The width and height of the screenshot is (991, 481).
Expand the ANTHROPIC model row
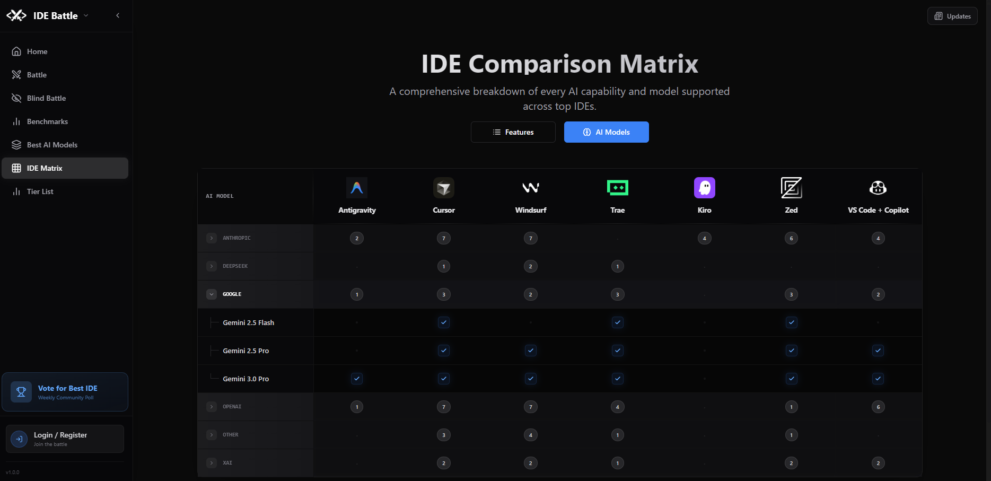pyautogui.click(x=212, y=238)
